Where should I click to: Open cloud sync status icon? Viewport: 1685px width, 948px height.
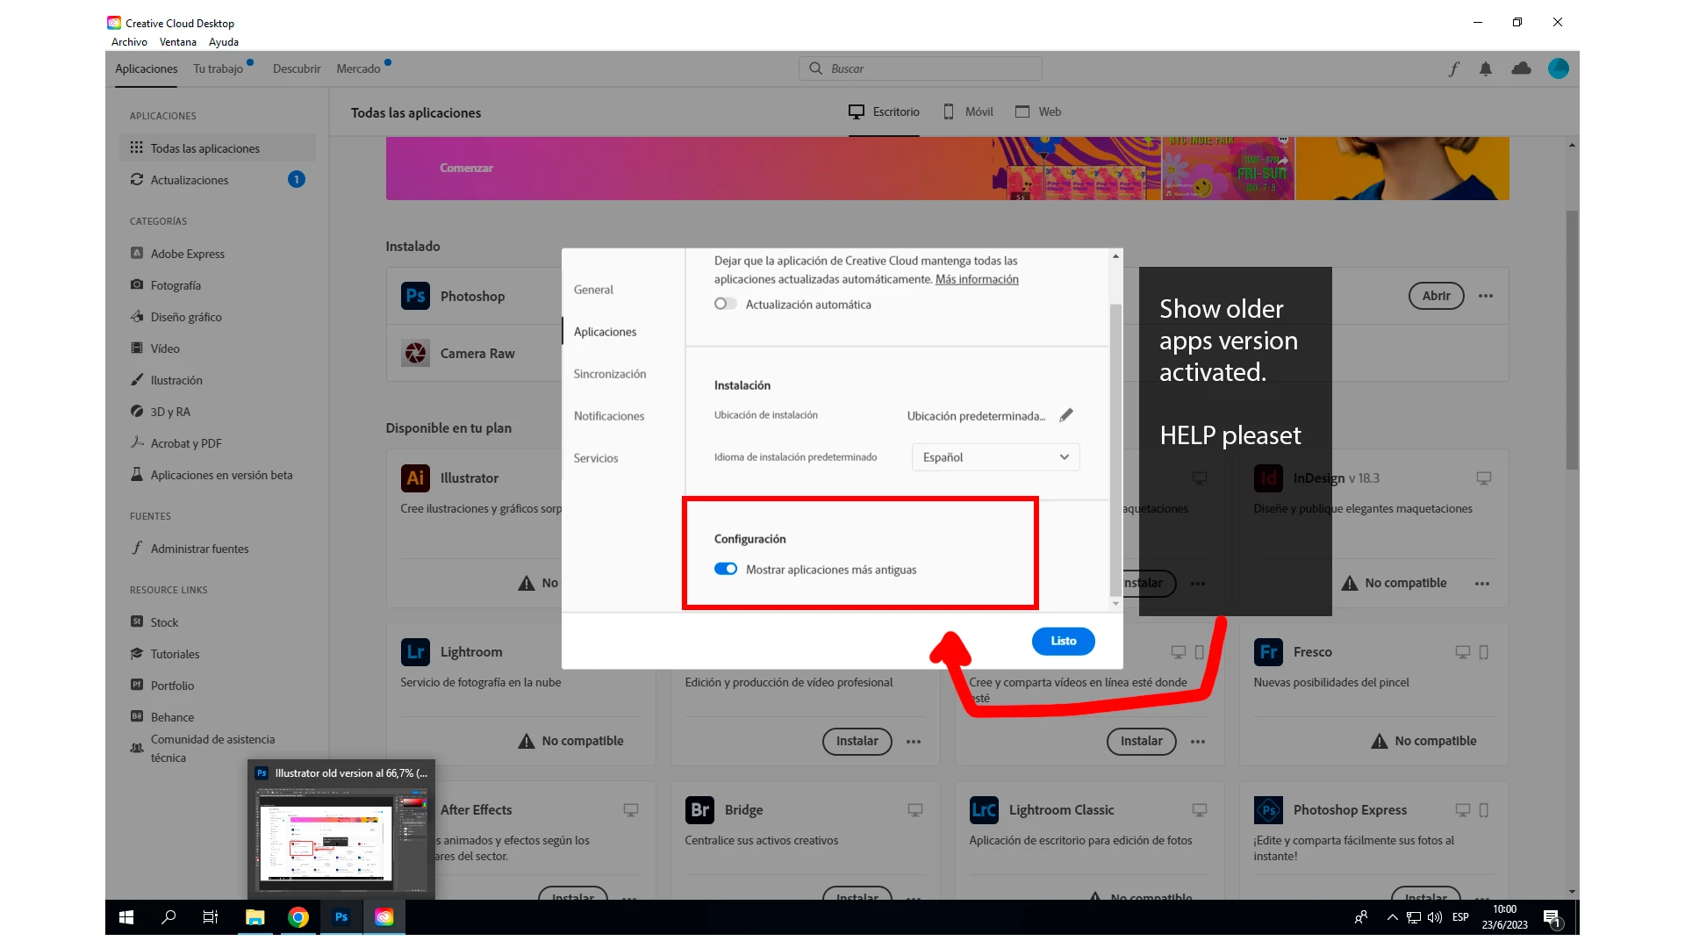[x=1521, y=68]
